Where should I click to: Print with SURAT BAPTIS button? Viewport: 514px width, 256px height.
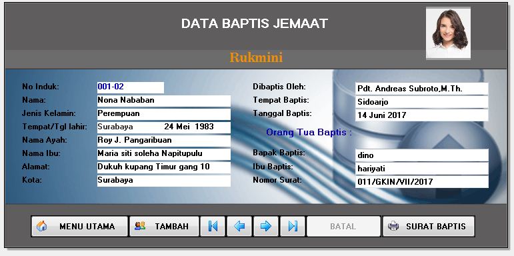(429, 226)
